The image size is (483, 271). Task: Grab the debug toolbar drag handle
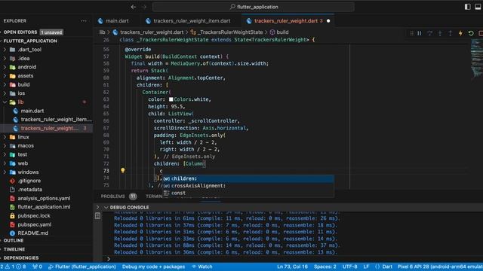coord(412,33)
